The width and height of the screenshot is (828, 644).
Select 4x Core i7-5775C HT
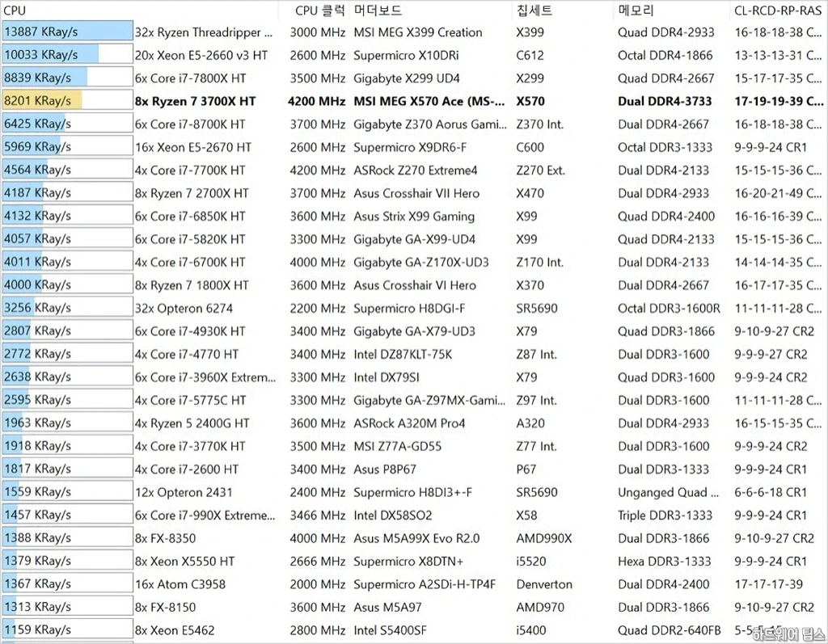click(x=191, y=400)
